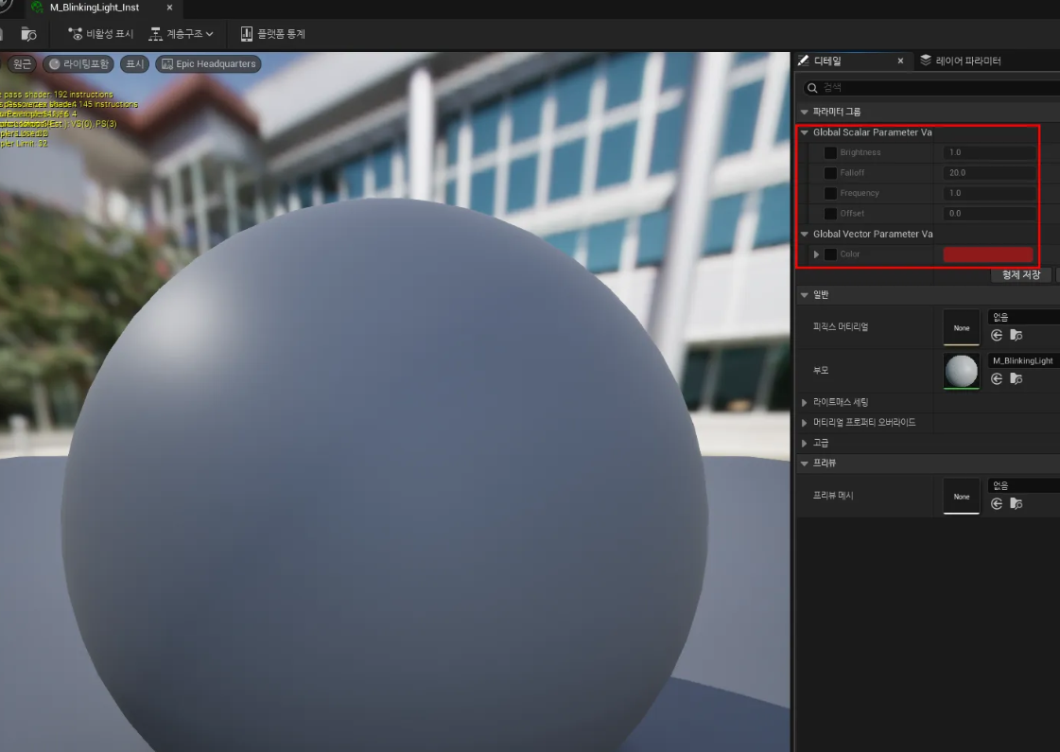Open 플랫폼 통계 platform stats

(x=273, y=34)
